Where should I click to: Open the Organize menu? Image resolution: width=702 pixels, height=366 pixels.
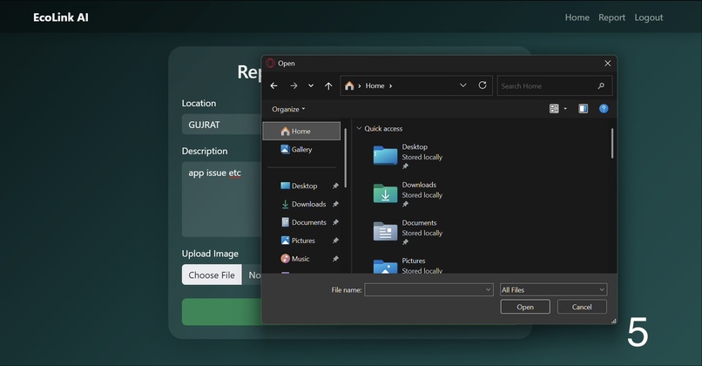coord(288,109)
